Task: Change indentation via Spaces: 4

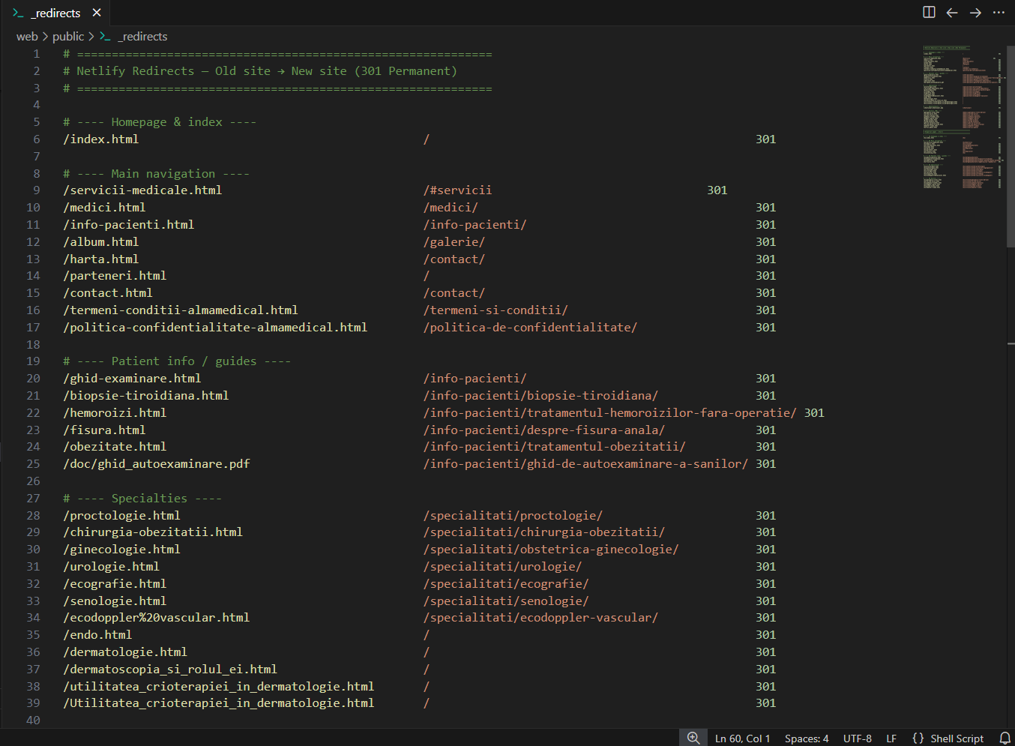Action: (807, 739)
